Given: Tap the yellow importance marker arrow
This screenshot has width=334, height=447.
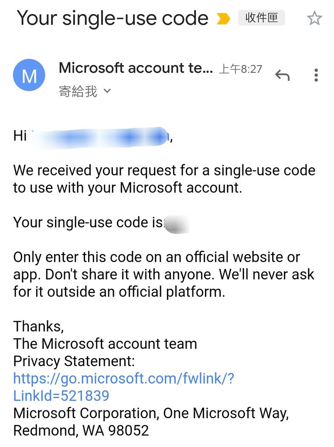Looking at the screenshot, I should [x=223, y=18].
